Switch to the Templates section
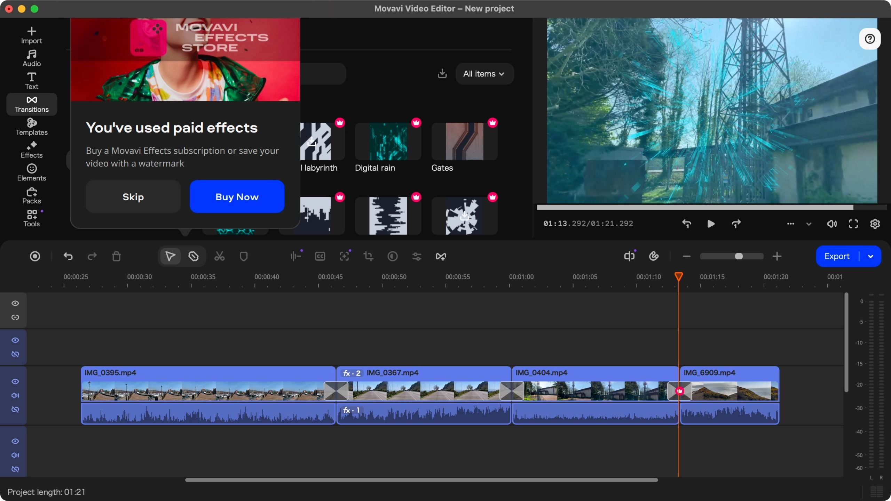This screenshot has width=891, height=501. pos(31,127)
